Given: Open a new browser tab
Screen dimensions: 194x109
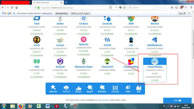Looking at the screenshot, I should click(x=66, y=2).
